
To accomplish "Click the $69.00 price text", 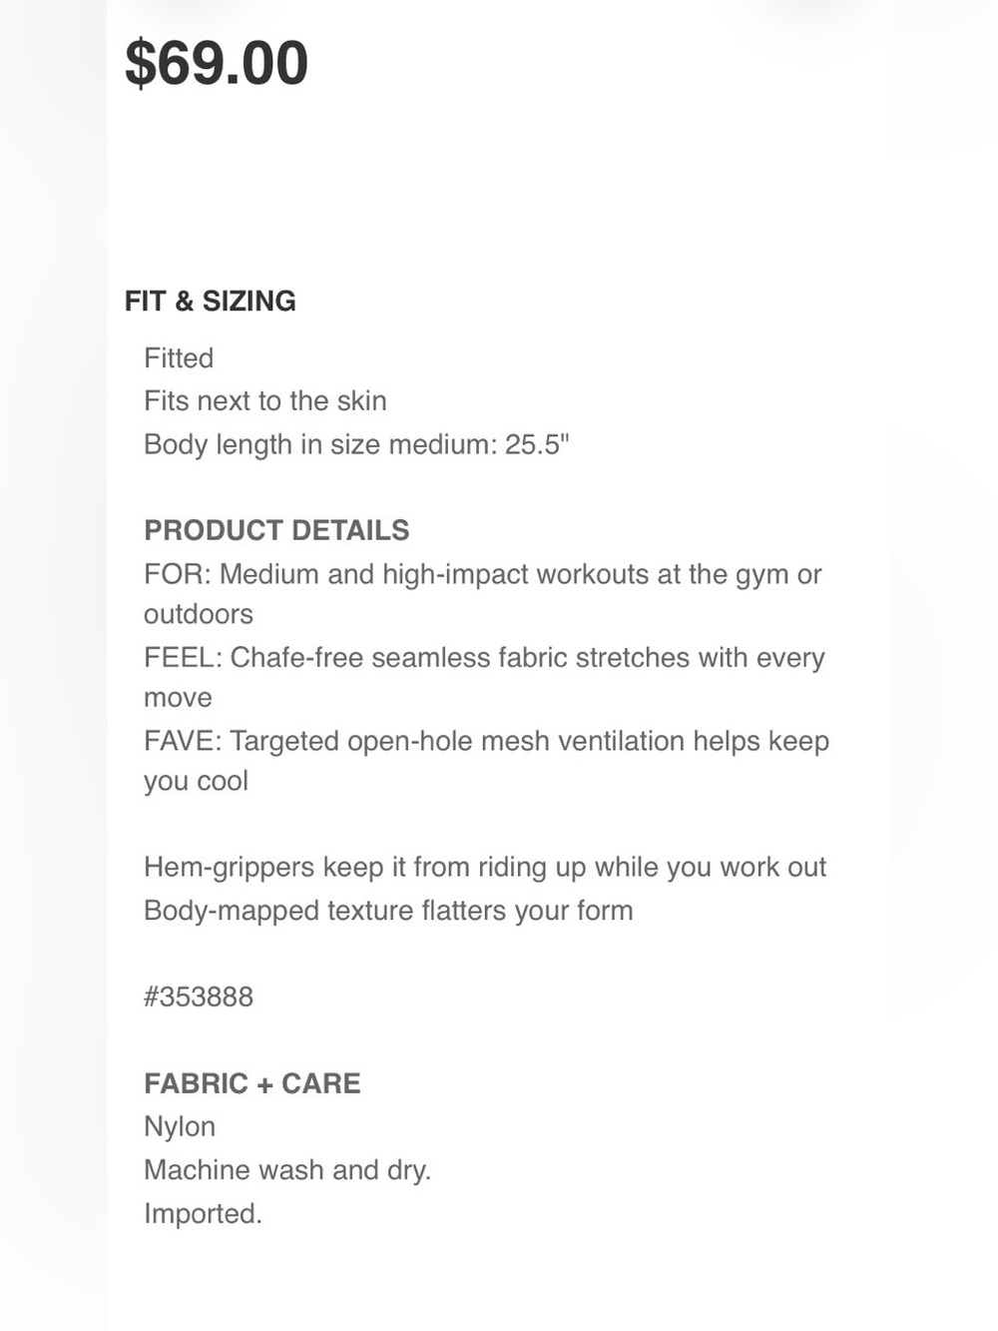I will [x=217, y=63].
